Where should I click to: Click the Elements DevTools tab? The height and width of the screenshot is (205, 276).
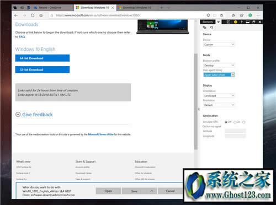coord(208,22)
